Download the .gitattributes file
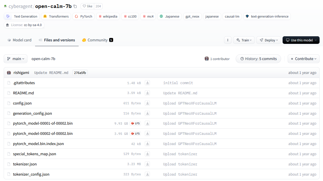323x181 pixels. (x=147, y=83)
